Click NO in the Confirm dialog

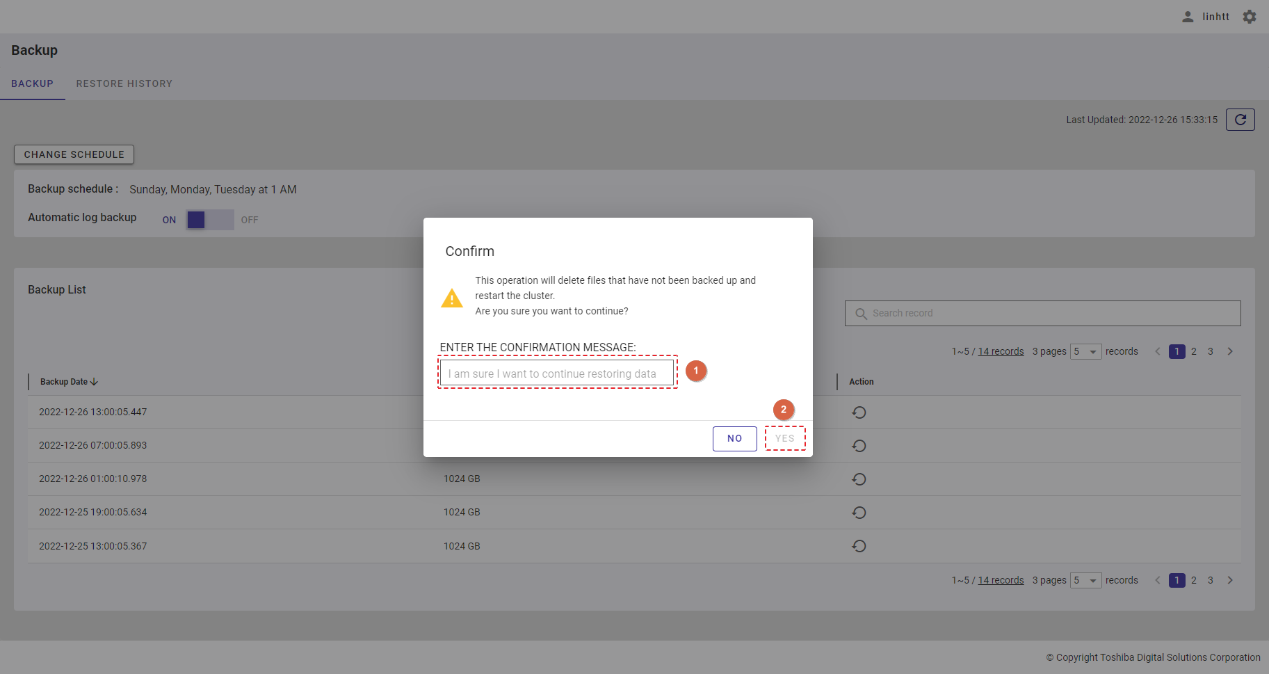(734, 438)
